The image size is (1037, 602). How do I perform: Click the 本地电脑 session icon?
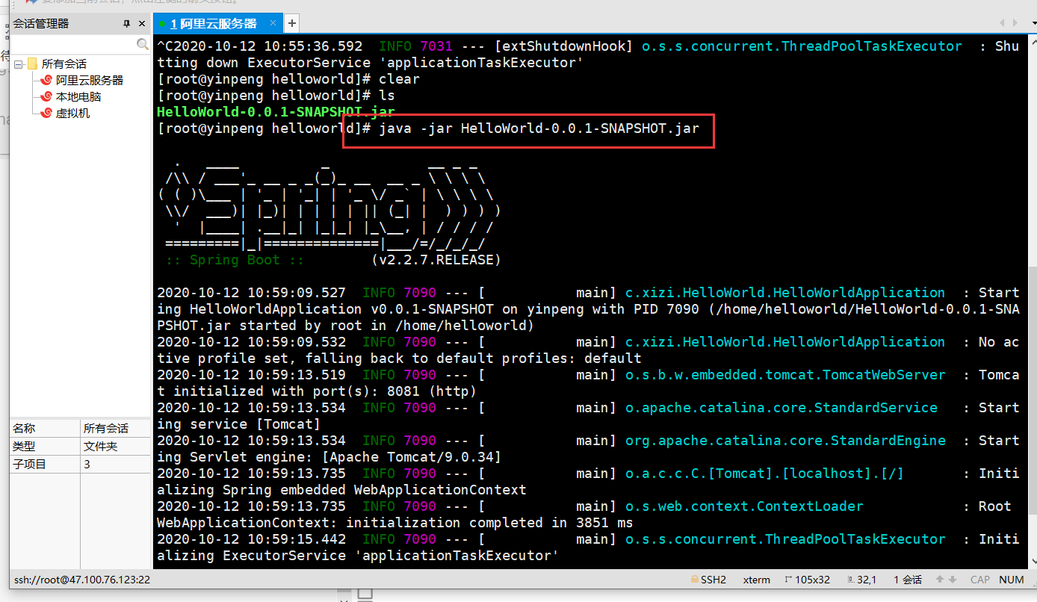[47, 97]
